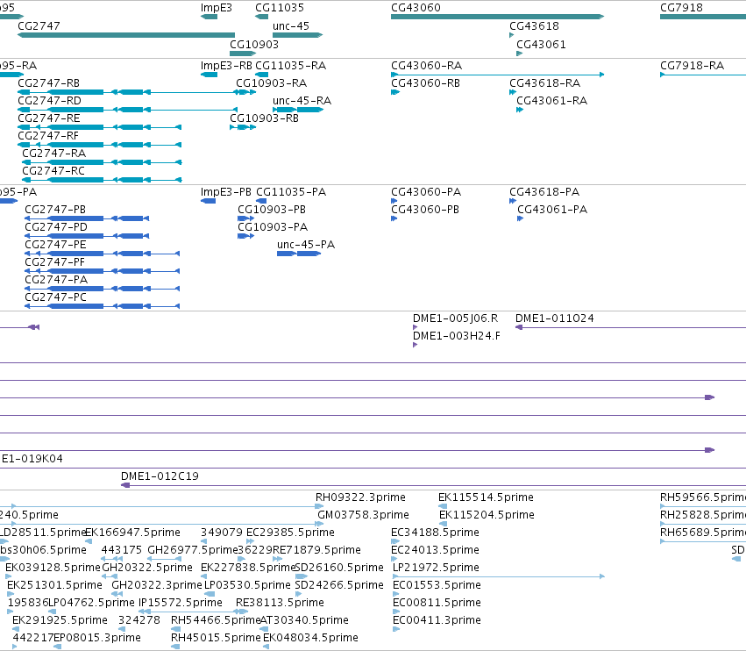This screenshot has height=651, width=746.
Task: Click EST SD24266.5prime label
Action: click(339, 585)
